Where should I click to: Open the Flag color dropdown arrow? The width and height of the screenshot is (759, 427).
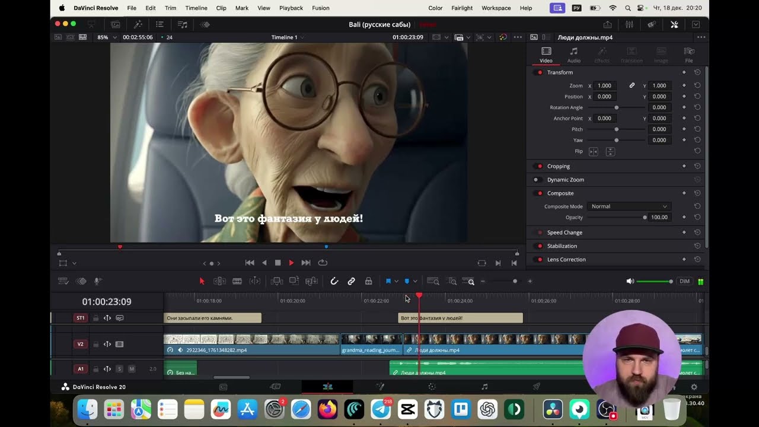pyautogui.click(x=396, y=281)
